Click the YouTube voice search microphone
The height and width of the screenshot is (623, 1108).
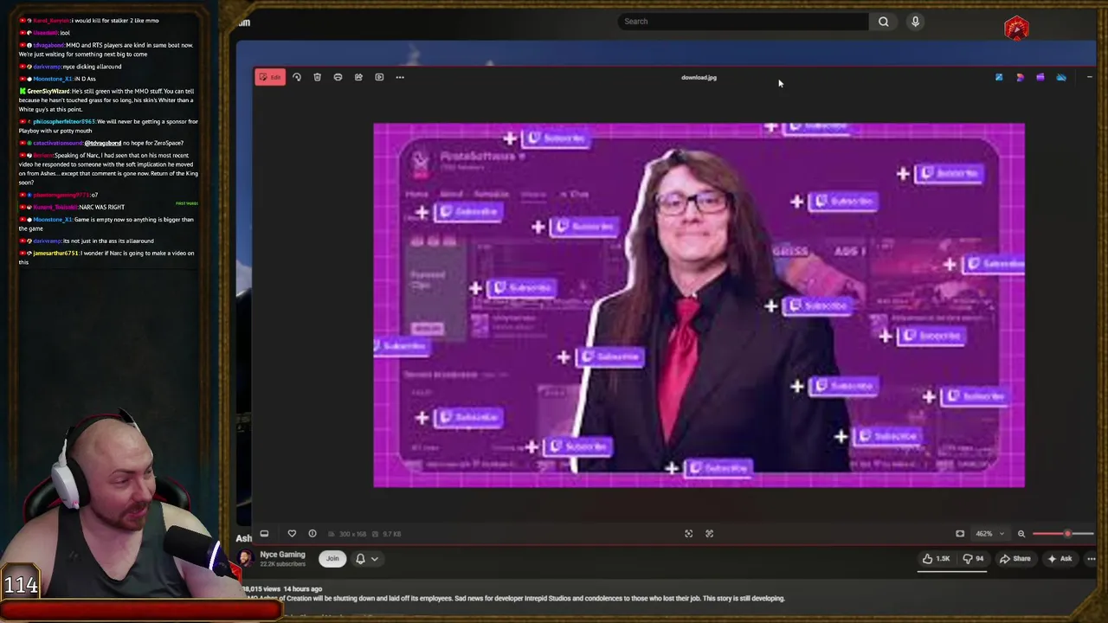pyautogui.click(x=915, y=22)
